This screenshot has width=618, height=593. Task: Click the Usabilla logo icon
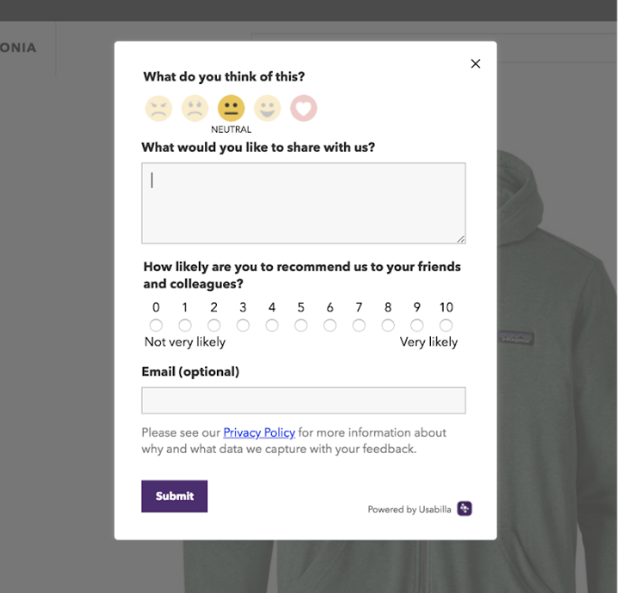tap(464, 509)
